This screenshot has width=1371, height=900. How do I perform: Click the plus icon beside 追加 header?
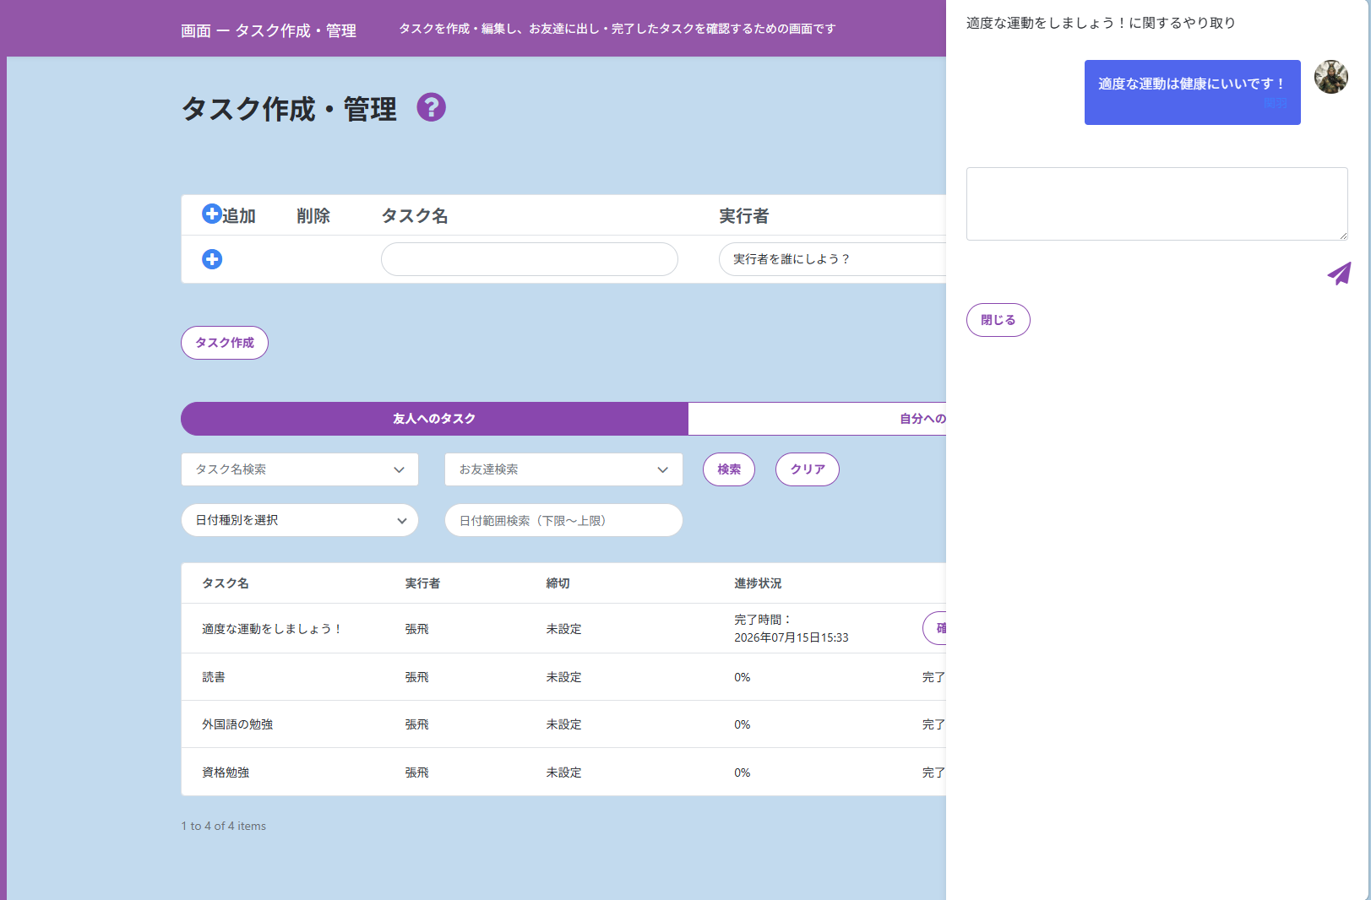coord(211,214)
